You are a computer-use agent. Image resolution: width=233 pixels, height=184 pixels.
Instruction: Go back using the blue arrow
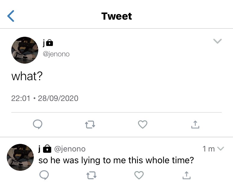(x=11, y=16)
